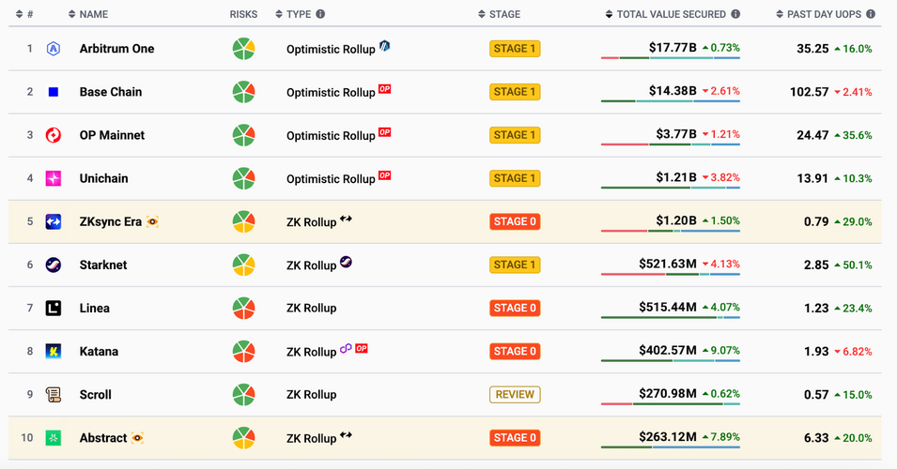This screenshot has width=897, height=469.
Task: Click the OP stack badge in Base Chain row
Action: click(384, 90)
